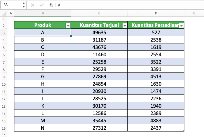Viewport: 204px width, 137px height.
Task: Select cell with product J
Action: 43,98
